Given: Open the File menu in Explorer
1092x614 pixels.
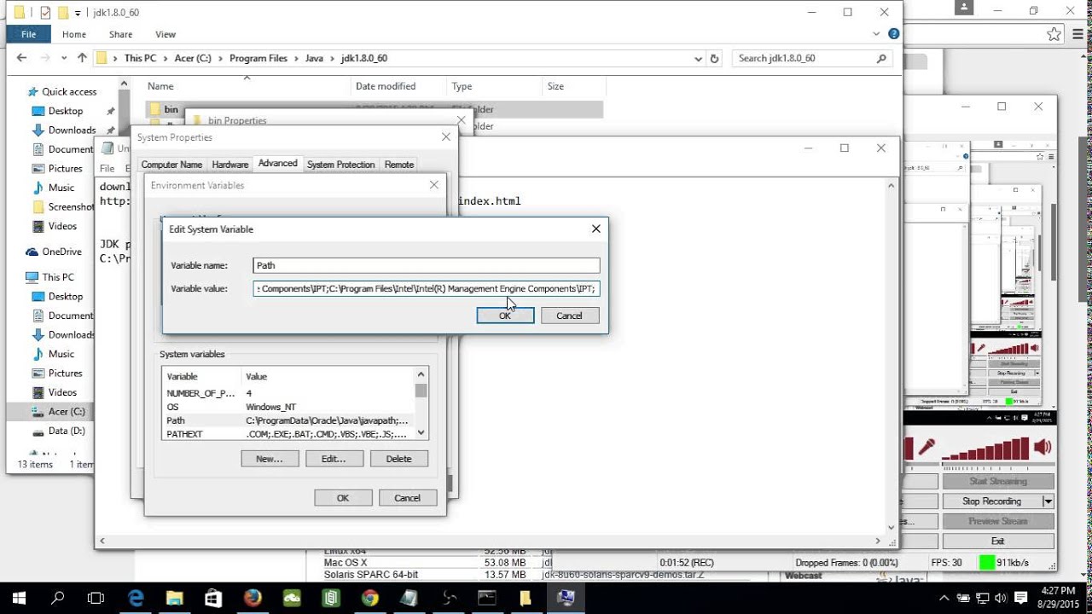Looking at the screenshot, I should click(28, 34).
